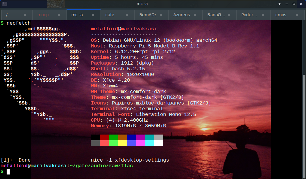306x179 pixels.
Task: Close the active mc -a tab
Action: click(93, 15)
